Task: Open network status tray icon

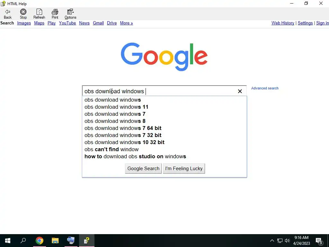Action: tap(280, 241)
